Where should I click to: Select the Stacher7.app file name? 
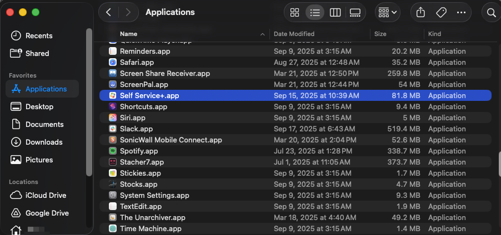pos(142,162)
